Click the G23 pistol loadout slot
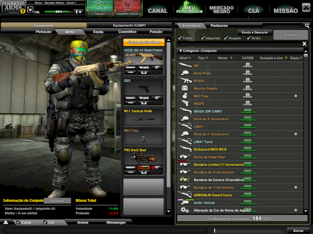The height and width of the screenshot is (234, 313). (144, 92)
